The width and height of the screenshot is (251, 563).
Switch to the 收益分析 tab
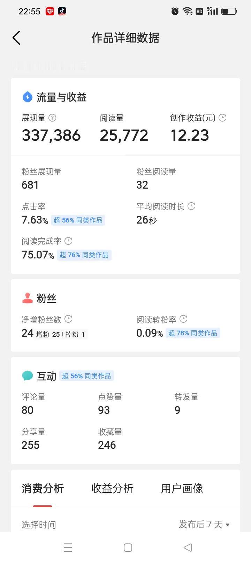click(112, 488)
